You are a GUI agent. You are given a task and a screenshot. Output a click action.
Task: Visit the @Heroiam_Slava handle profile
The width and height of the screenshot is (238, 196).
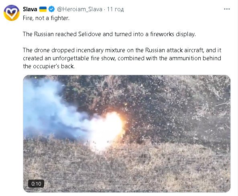coord(79,9)
